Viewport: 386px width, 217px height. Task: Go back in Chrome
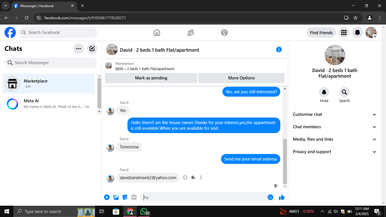(x=6, y=18)
